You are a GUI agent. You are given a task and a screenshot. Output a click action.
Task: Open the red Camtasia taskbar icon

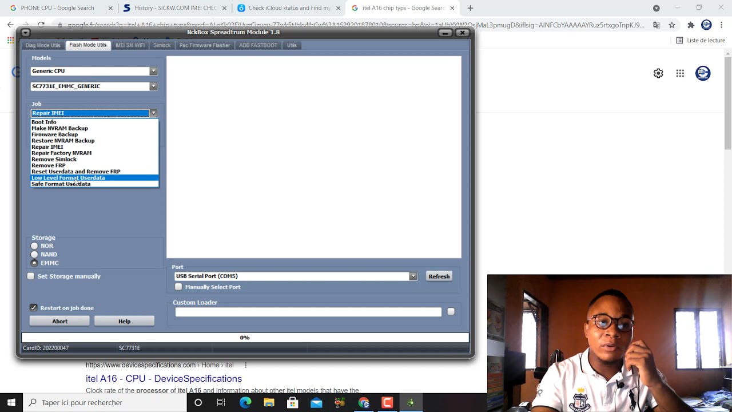pos(387,403)
